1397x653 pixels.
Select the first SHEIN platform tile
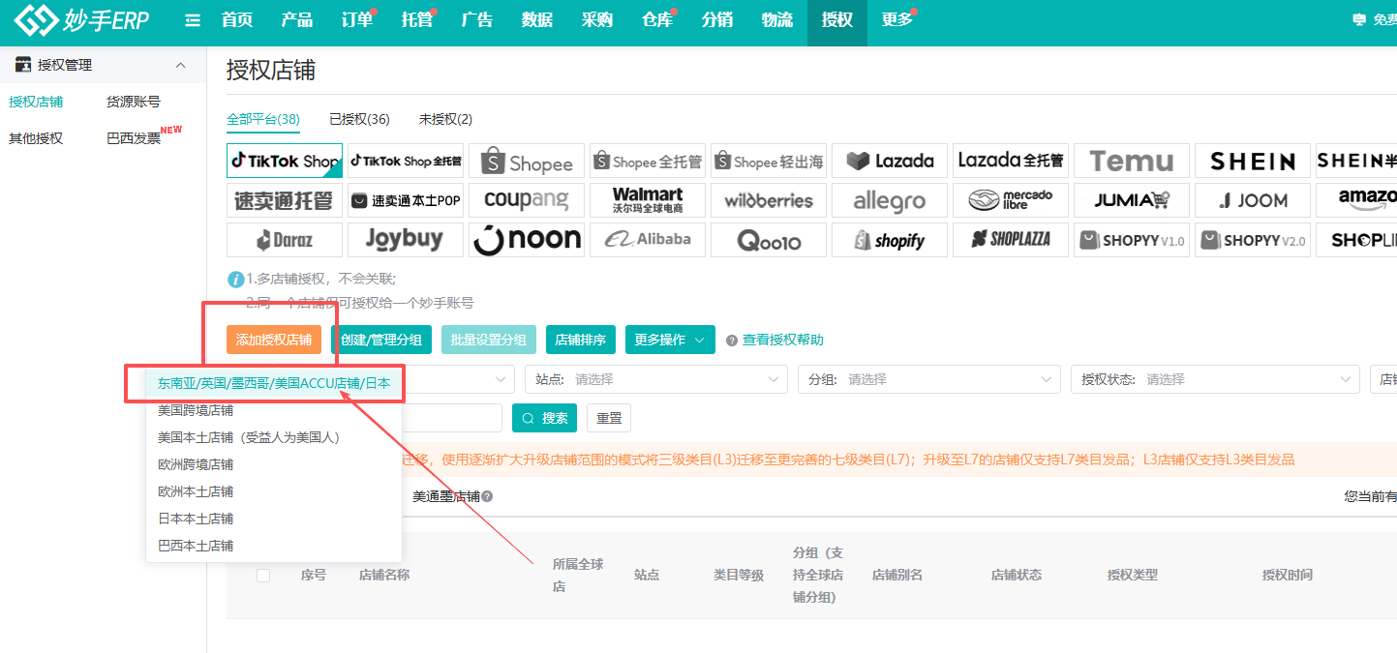pyautogui.click(x=1253, y=161)
